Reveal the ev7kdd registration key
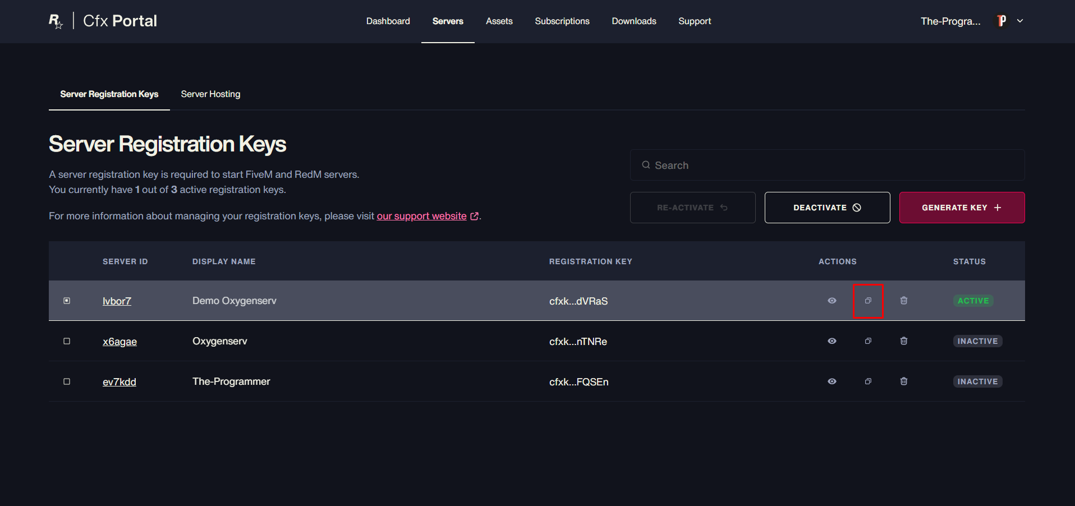 click(832, 381)
